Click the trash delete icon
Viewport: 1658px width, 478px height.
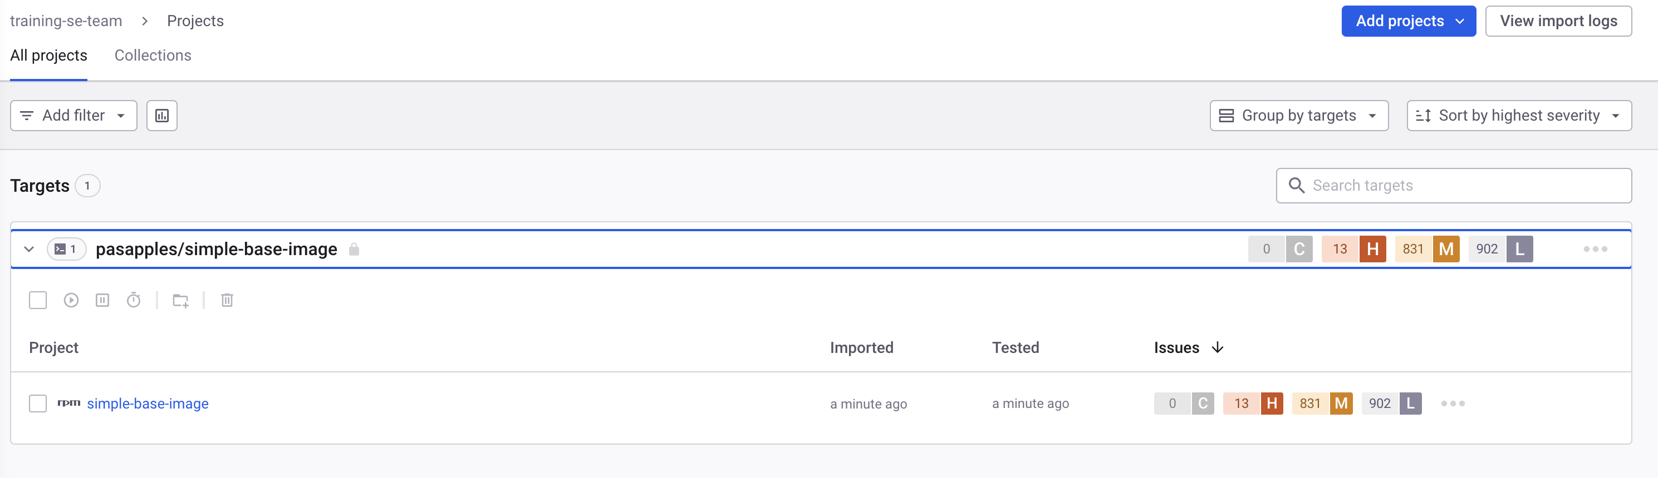[227, 300]
